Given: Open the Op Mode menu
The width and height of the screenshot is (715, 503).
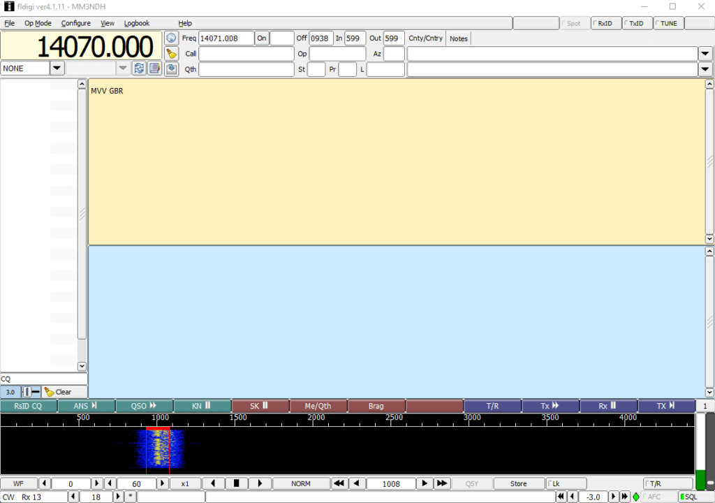Looking at the screenshot, I should (38, 23).
